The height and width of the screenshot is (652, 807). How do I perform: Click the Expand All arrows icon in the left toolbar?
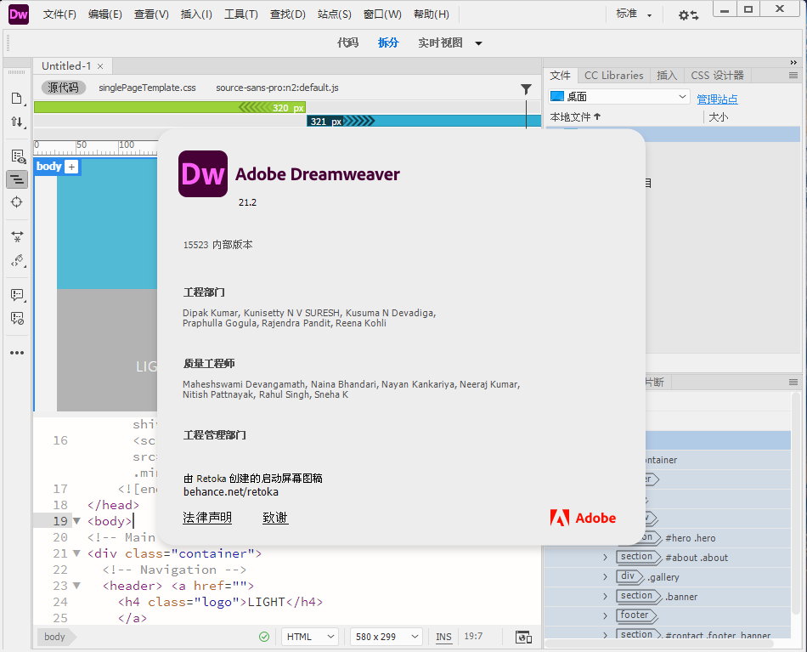17,236
